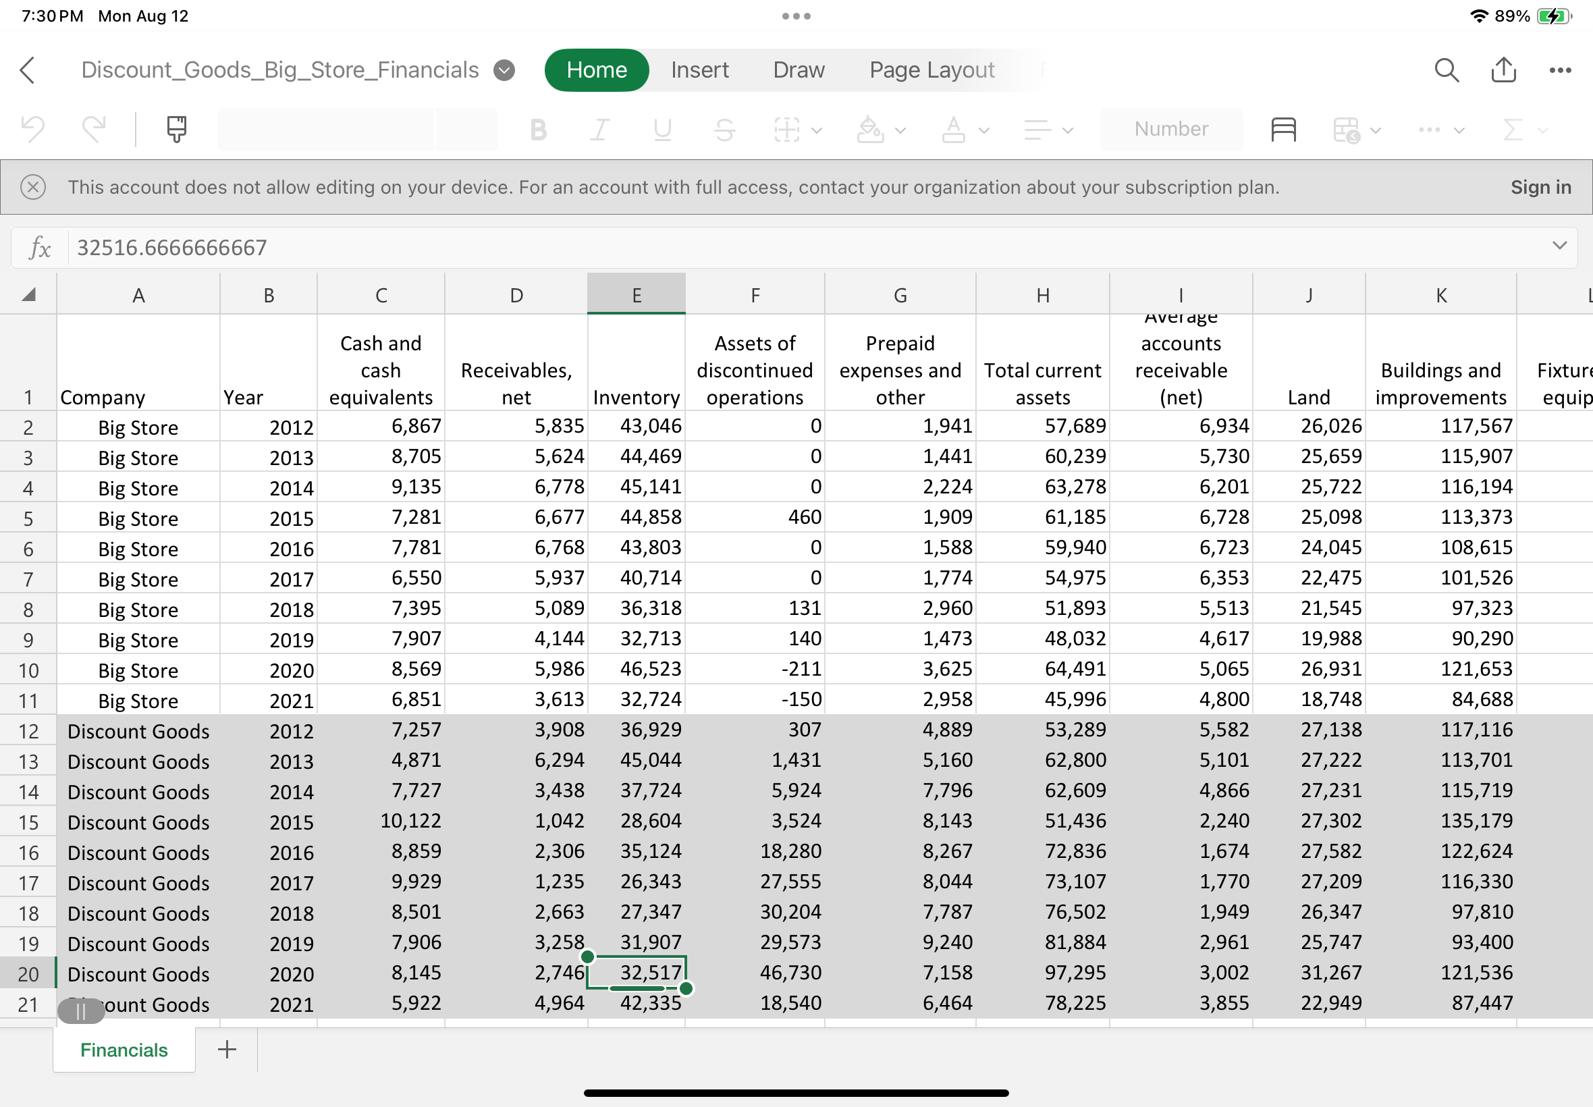Screen dimensions: 1593x1107
Task: Dismiss the editing restriction banner
Action: [33, 186]
